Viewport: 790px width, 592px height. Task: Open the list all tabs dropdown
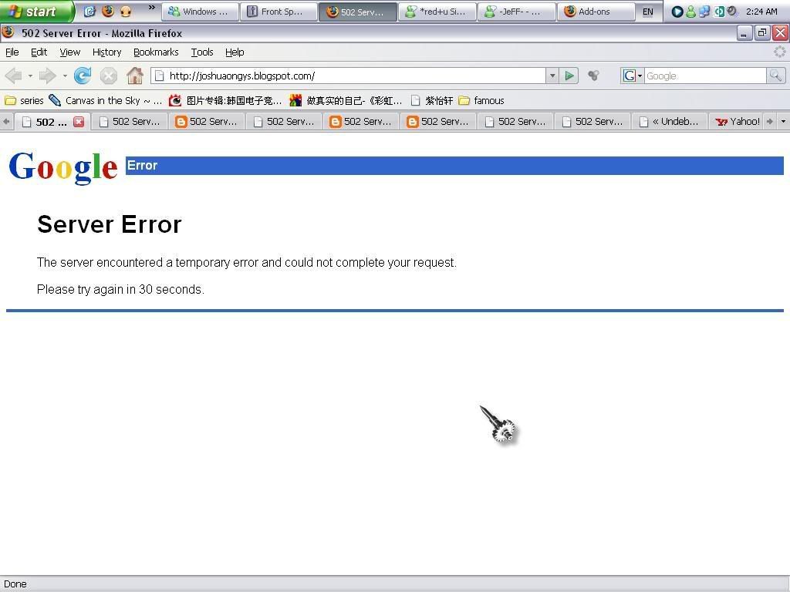pyautogui.click(x=783, y=121)
